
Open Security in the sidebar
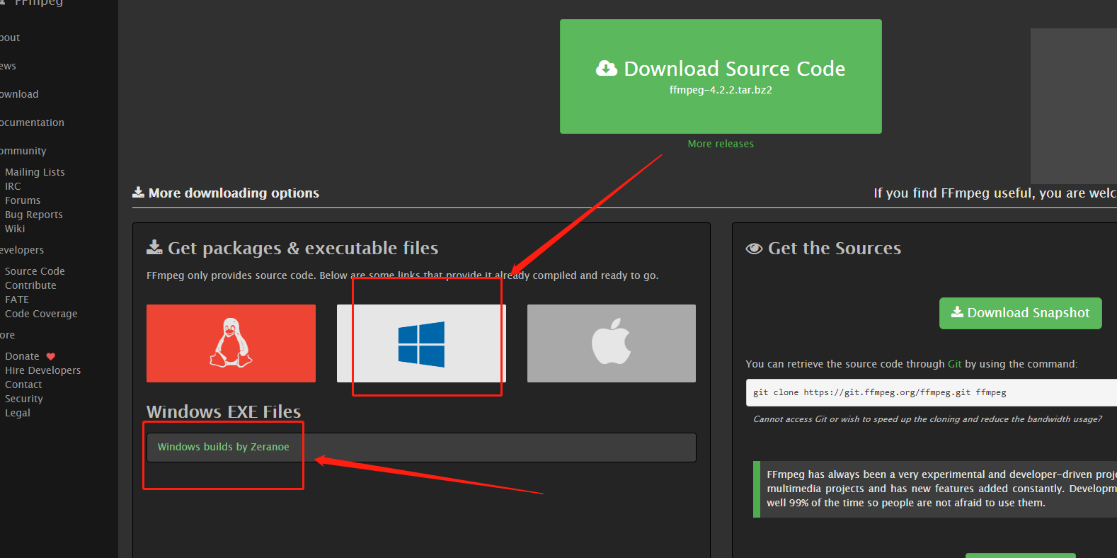(24, 399)
